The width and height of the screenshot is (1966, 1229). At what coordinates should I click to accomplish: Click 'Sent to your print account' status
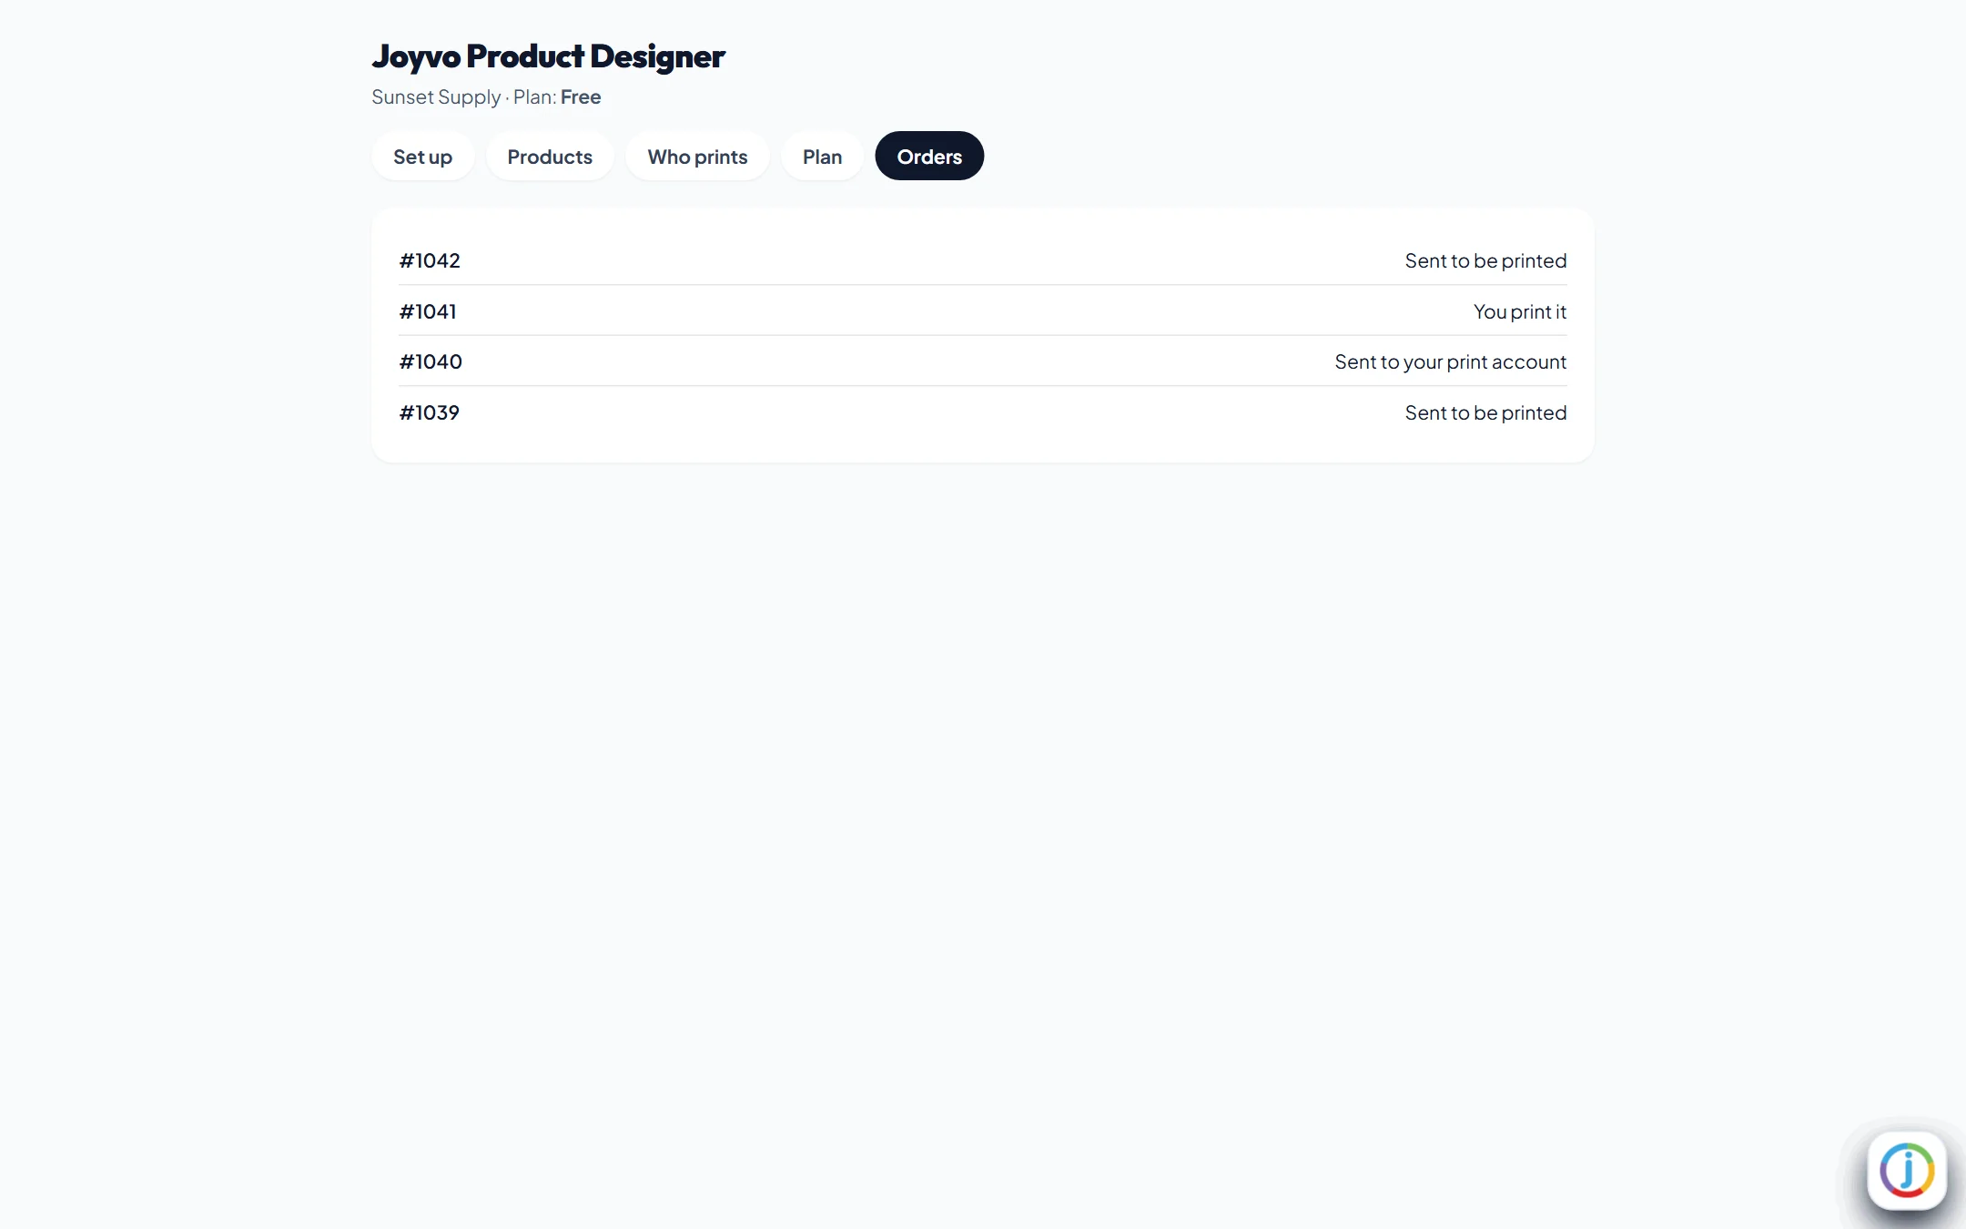pyautogui.click(x=1451, y=362)
